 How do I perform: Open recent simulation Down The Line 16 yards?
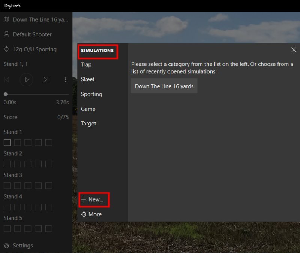pos(164,86)
